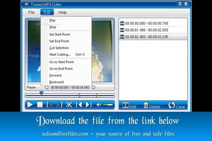Viewport: 212px width, 141px height.
Task: Click the Torrent MP4 Cutter title icon
Action: coord(27,4)
